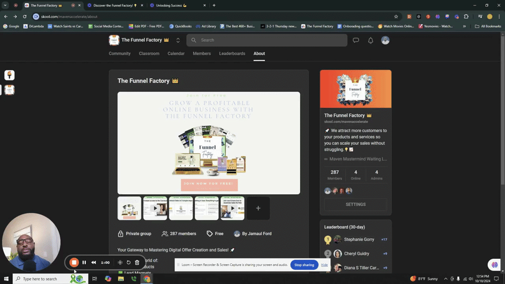Screen dimensions: 505x284
Task: Open Cheryl Guidry on the leaderboard
Action: pyautogui.click(x=357, y=253)
